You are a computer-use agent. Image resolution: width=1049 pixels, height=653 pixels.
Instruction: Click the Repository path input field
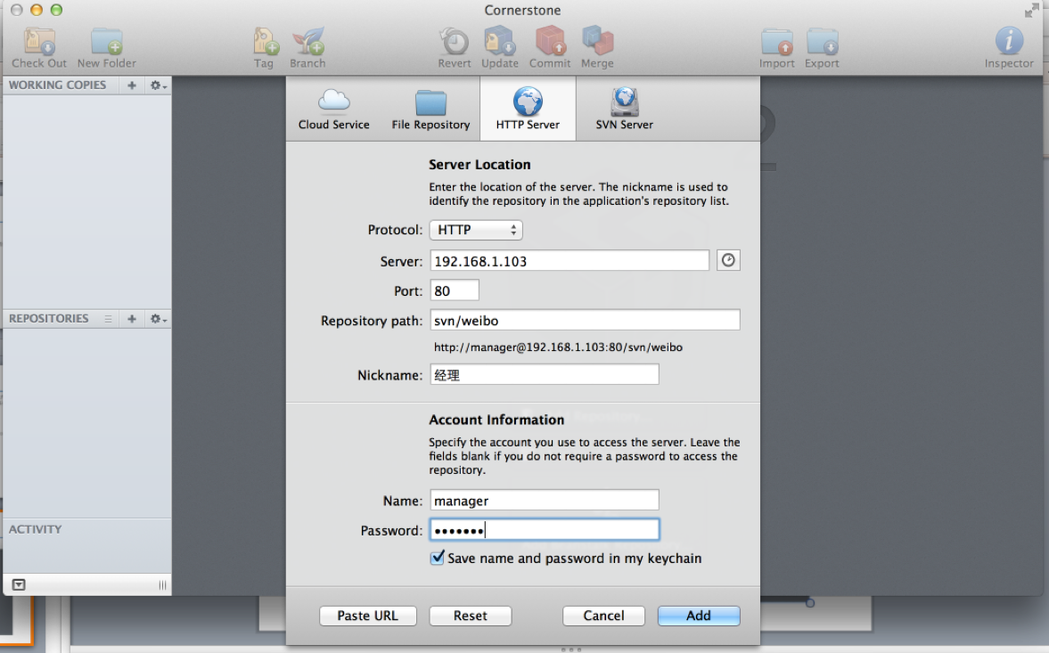pyautogui.click(x=585, y=320)
